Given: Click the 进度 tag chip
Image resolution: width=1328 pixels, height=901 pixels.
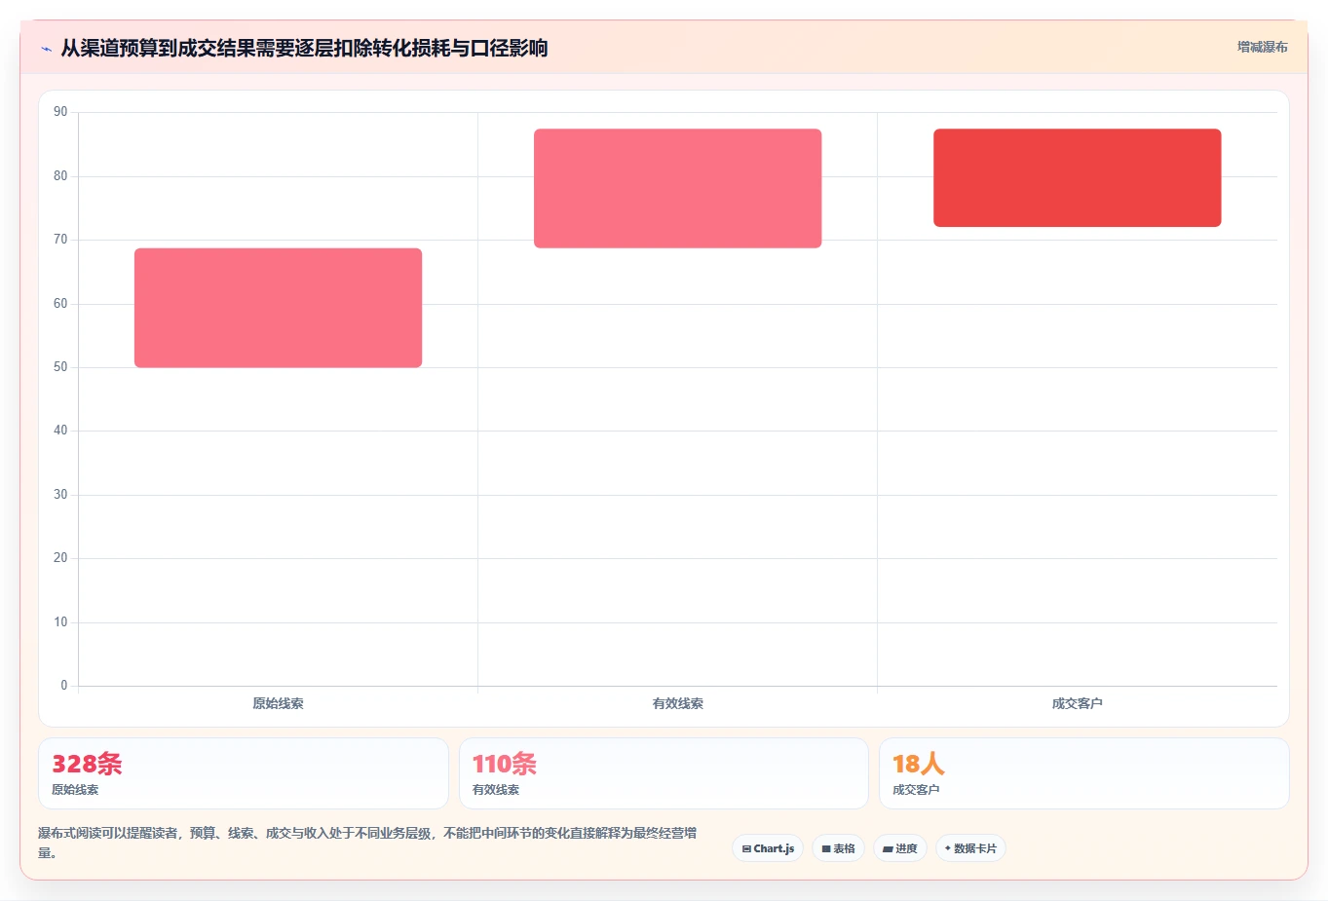Looking at the screenshot, I should point(900,848).
